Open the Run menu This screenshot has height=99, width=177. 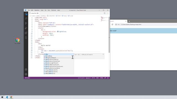(49, 10)
